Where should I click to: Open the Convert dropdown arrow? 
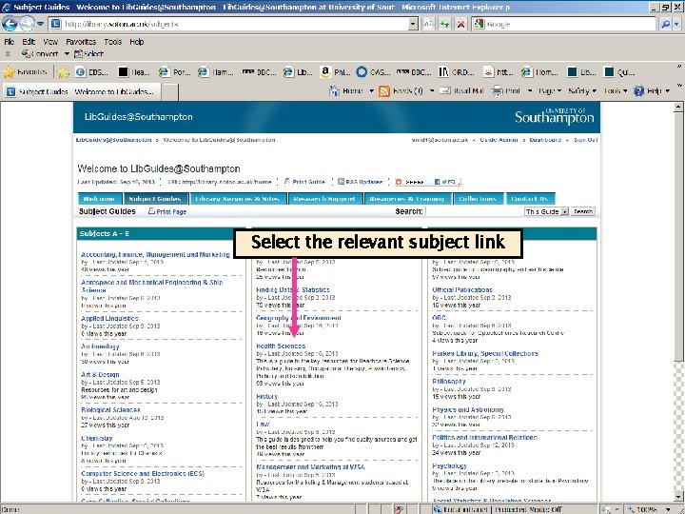click(x=67, y=53)
